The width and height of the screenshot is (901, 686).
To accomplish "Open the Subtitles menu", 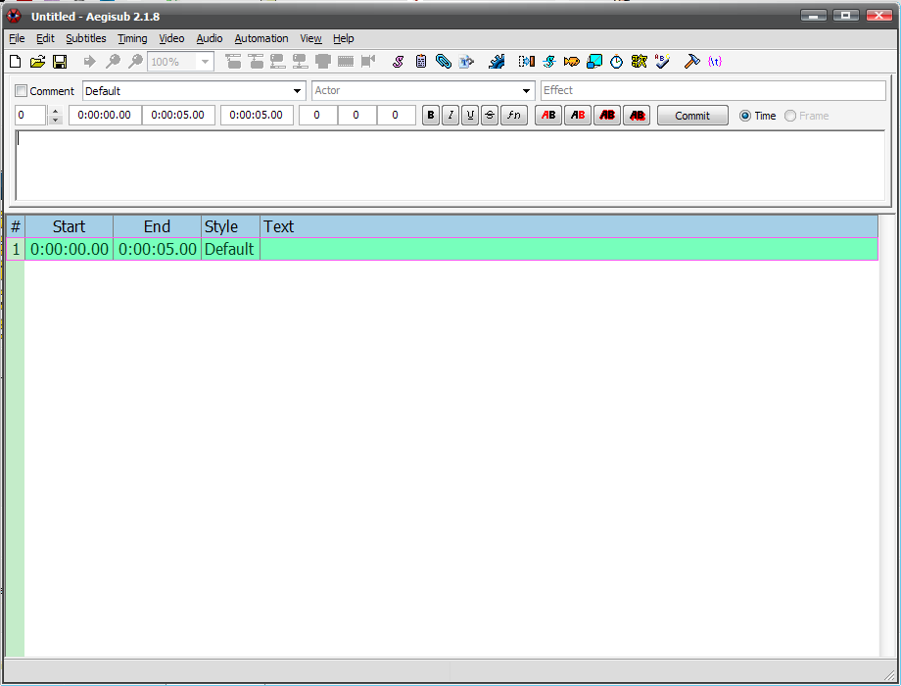I will [85, 38].
